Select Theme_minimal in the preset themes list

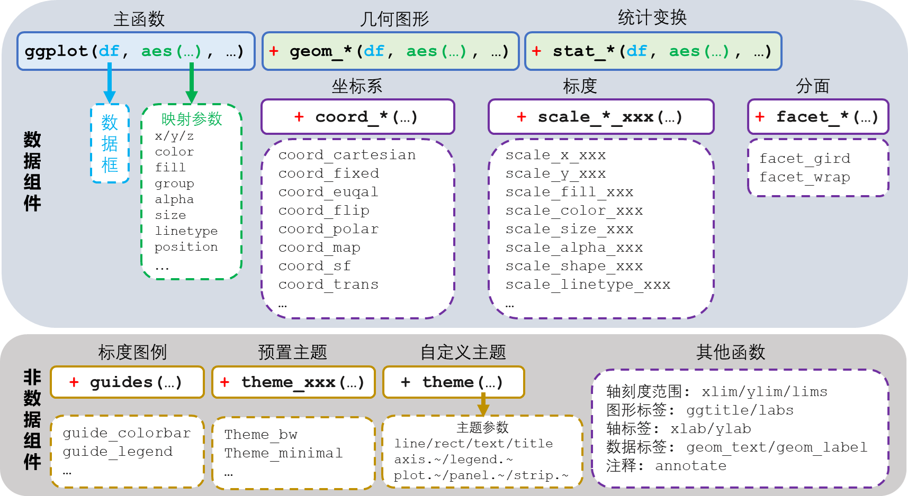pos(283,453)
